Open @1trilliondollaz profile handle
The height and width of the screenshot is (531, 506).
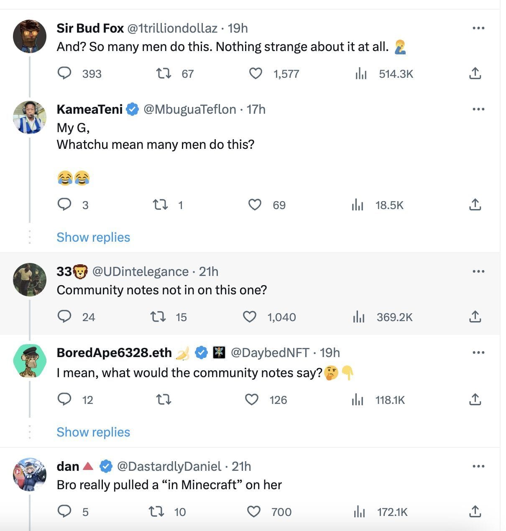(x=172, y=28)
